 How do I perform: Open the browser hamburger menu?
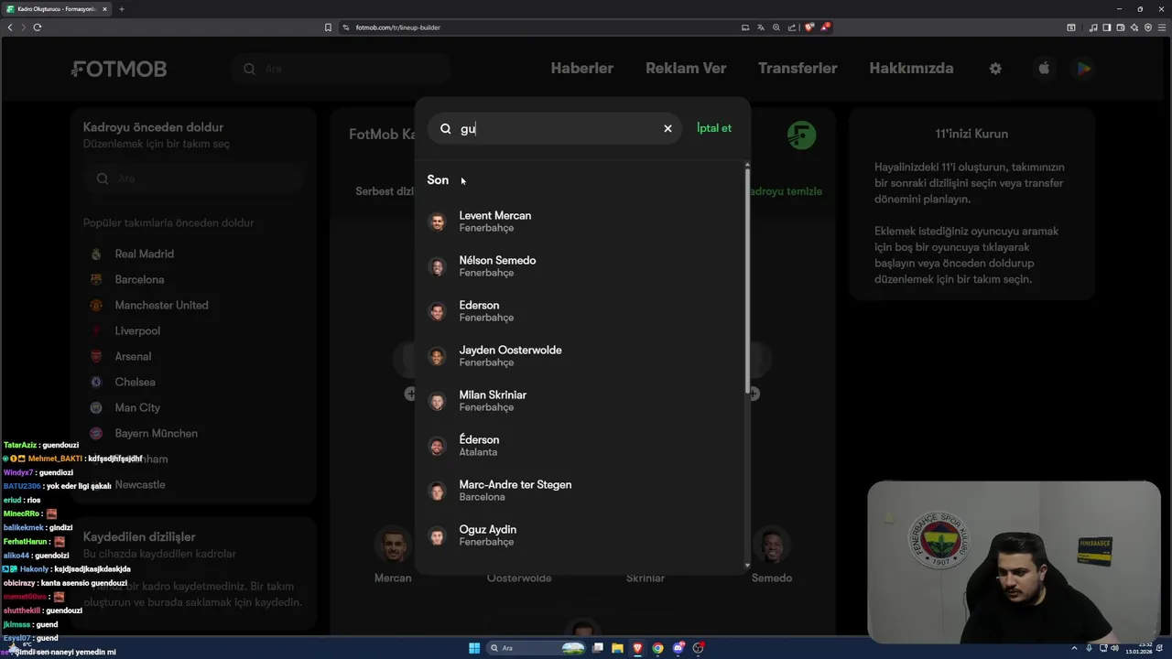(x=1162, y=27)
